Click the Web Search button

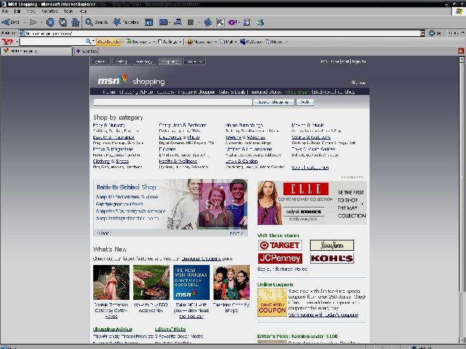[x=108, y=41]
